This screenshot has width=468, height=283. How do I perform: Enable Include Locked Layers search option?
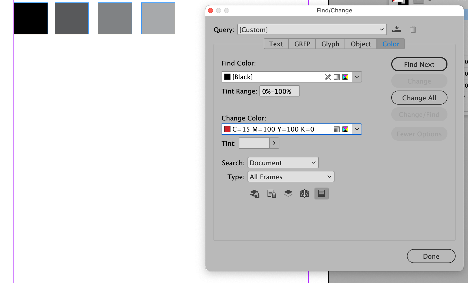click(x=254, y=194)
